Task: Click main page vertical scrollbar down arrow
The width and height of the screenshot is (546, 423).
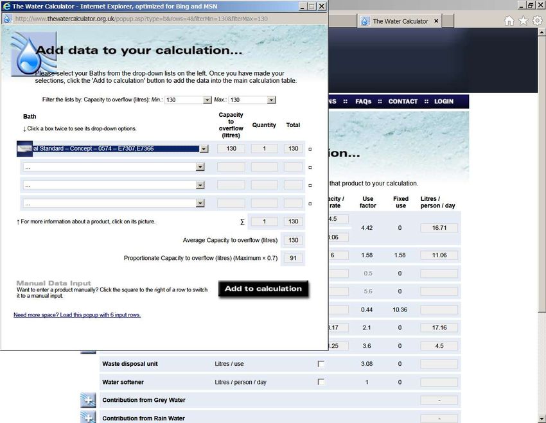Action: (542, 419)
